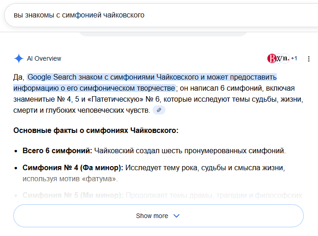Screen dimensions: 318x236
Task: Click the faded "Симфония № 5 (Ми минор)" item
Action: coord(73,195)
